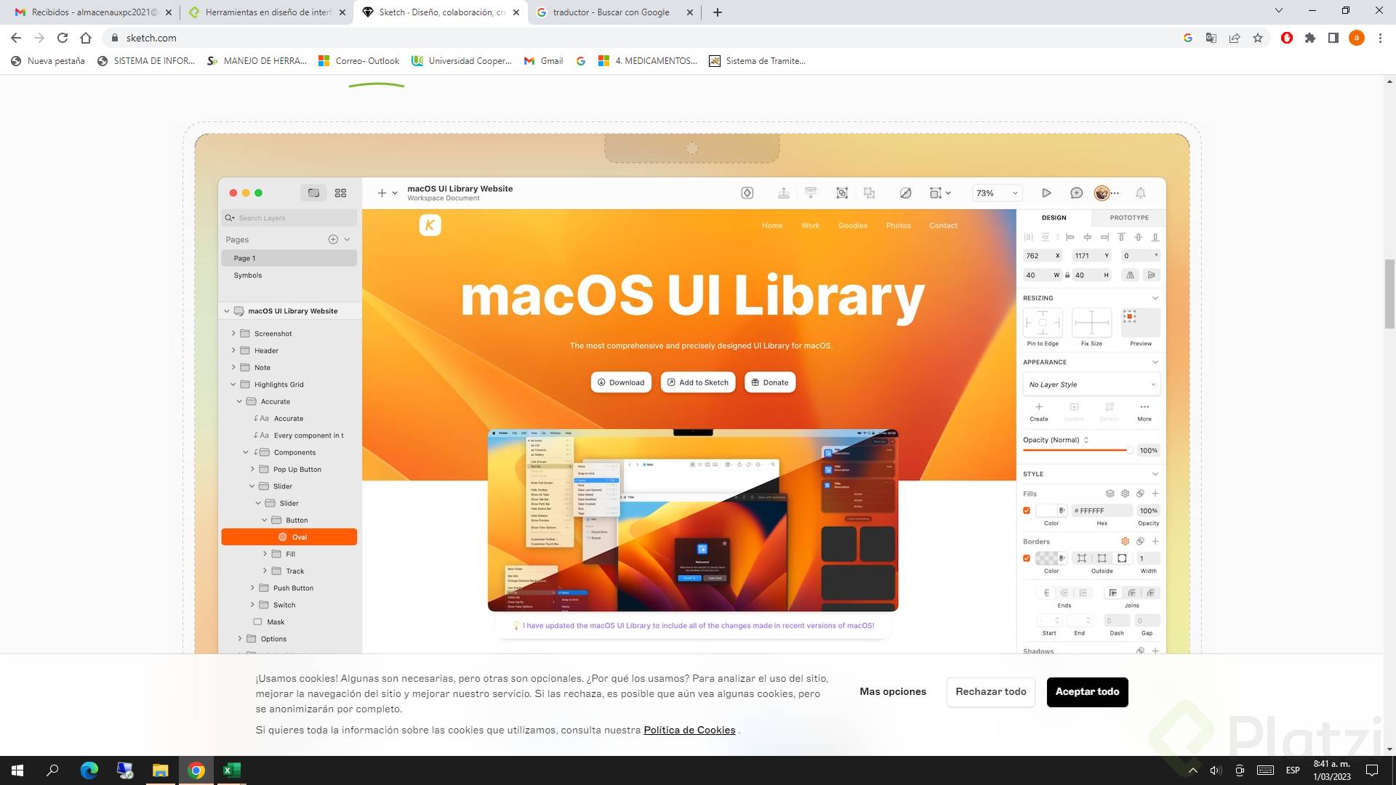Image resolution: width=1396 pixels, height=785 pixels.
Task: Click the Google Translate icon in address bar
Action: 1211,38
